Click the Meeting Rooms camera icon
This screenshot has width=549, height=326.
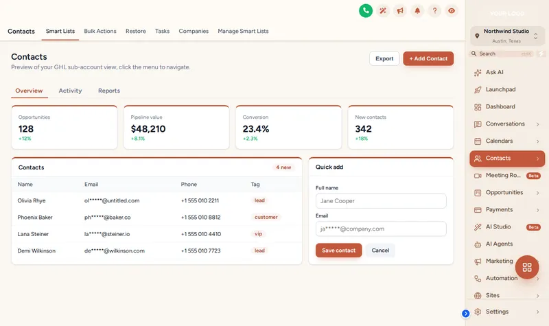478,176
